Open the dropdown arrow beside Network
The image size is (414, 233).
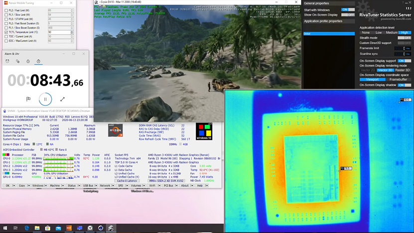point(113,186)
